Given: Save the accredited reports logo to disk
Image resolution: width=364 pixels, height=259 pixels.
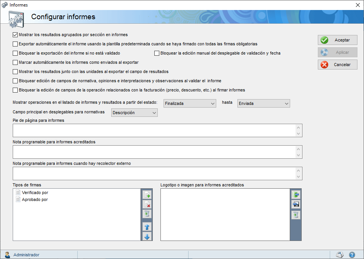Looking at the screenshot, I should point(296,204).
